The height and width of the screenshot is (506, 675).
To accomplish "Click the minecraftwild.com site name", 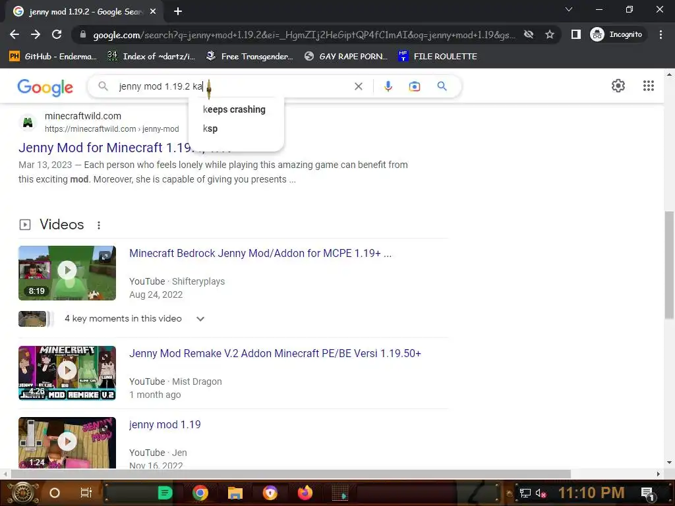I will (x=82, y=116).
